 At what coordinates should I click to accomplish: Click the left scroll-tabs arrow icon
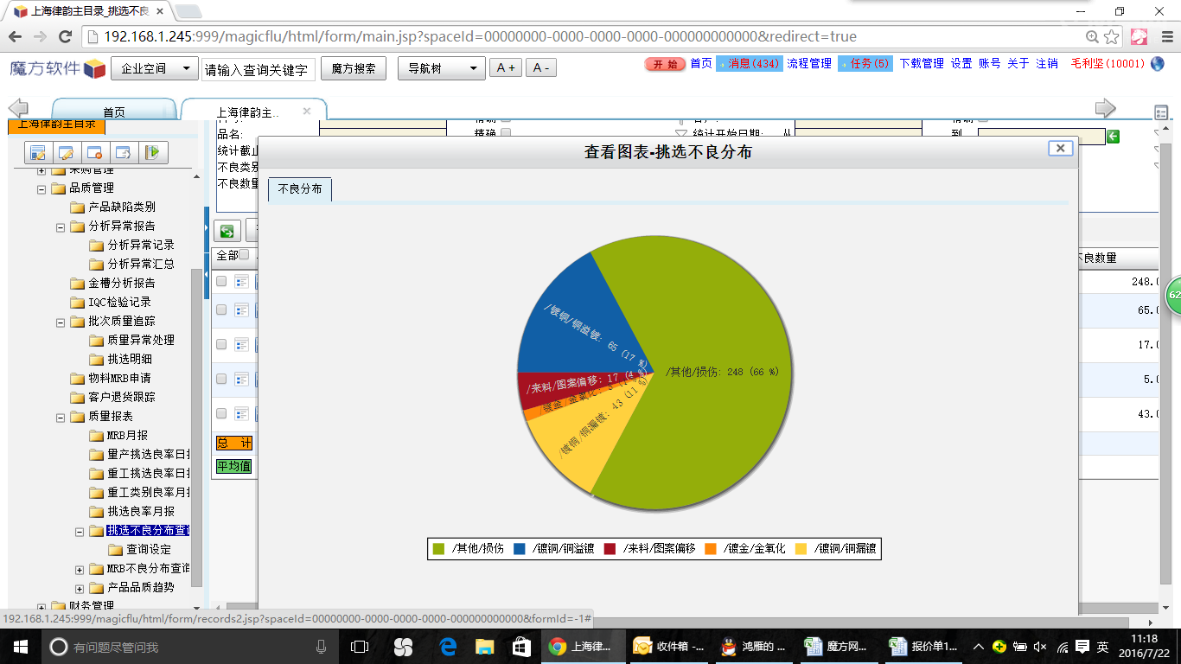point(18,108)
